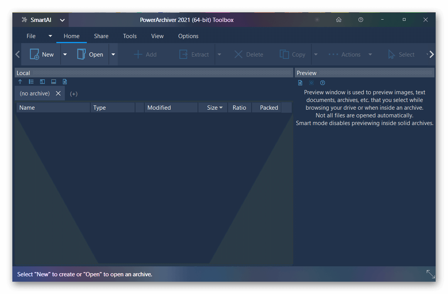
Task: Open Preview panel help question mark icon
Action: coord(323,83)
